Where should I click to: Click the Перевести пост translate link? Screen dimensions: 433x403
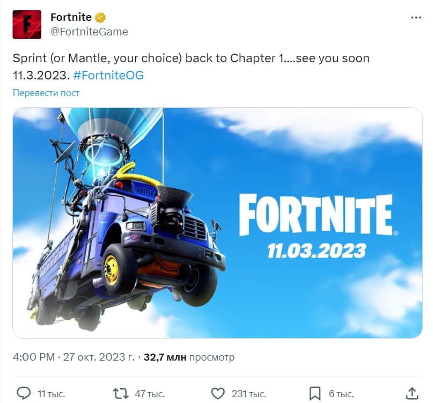tap(46, 93)
